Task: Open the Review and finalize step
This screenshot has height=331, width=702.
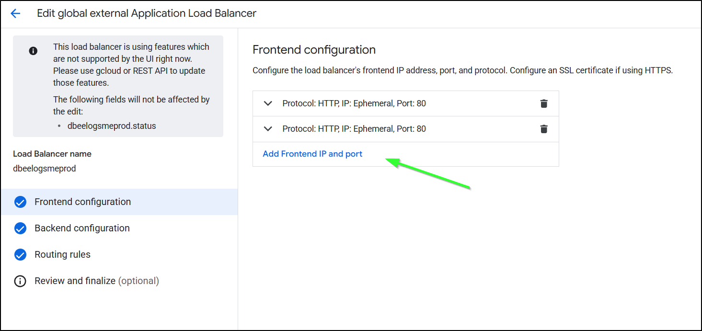Action: (x=96, y=281)
